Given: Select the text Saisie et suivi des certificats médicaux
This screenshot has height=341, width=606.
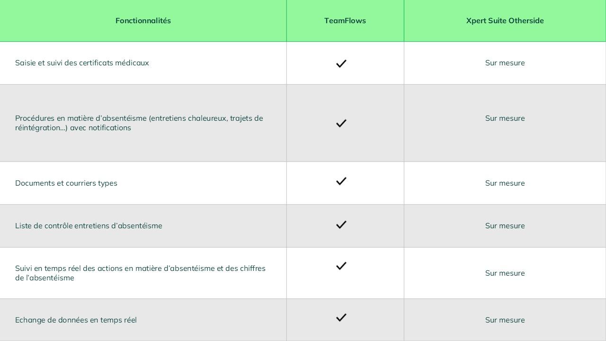Looking at the screenshot, I should click(82, 63).
